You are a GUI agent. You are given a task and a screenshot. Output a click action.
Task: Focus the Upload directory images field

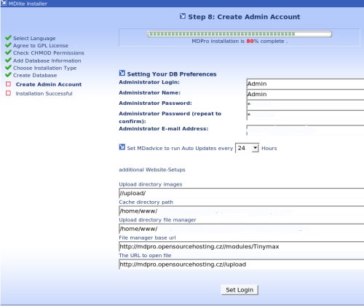(x=242, y=193)
